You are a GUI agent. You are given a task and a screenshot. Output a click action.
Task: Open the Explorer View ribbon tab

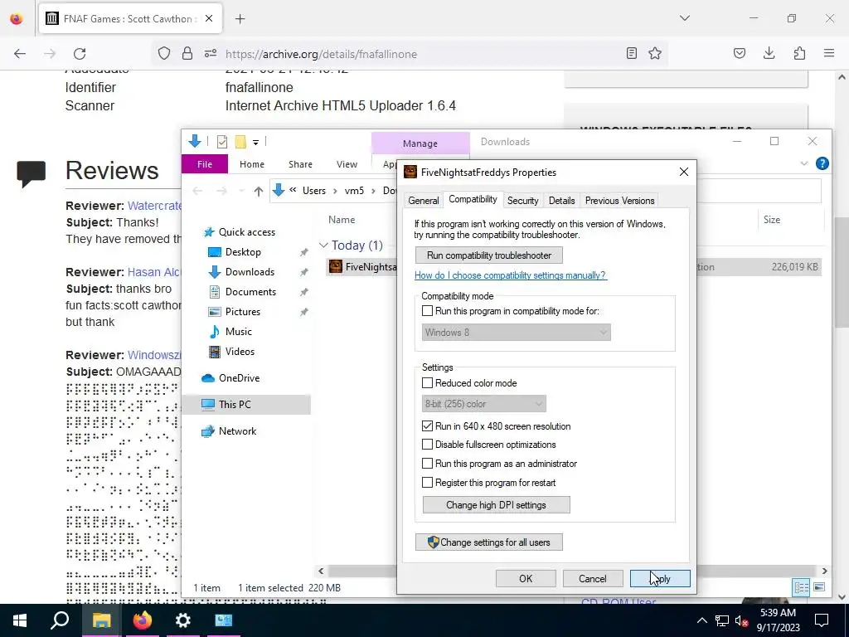pyautogui.click(x=347, y=164)
